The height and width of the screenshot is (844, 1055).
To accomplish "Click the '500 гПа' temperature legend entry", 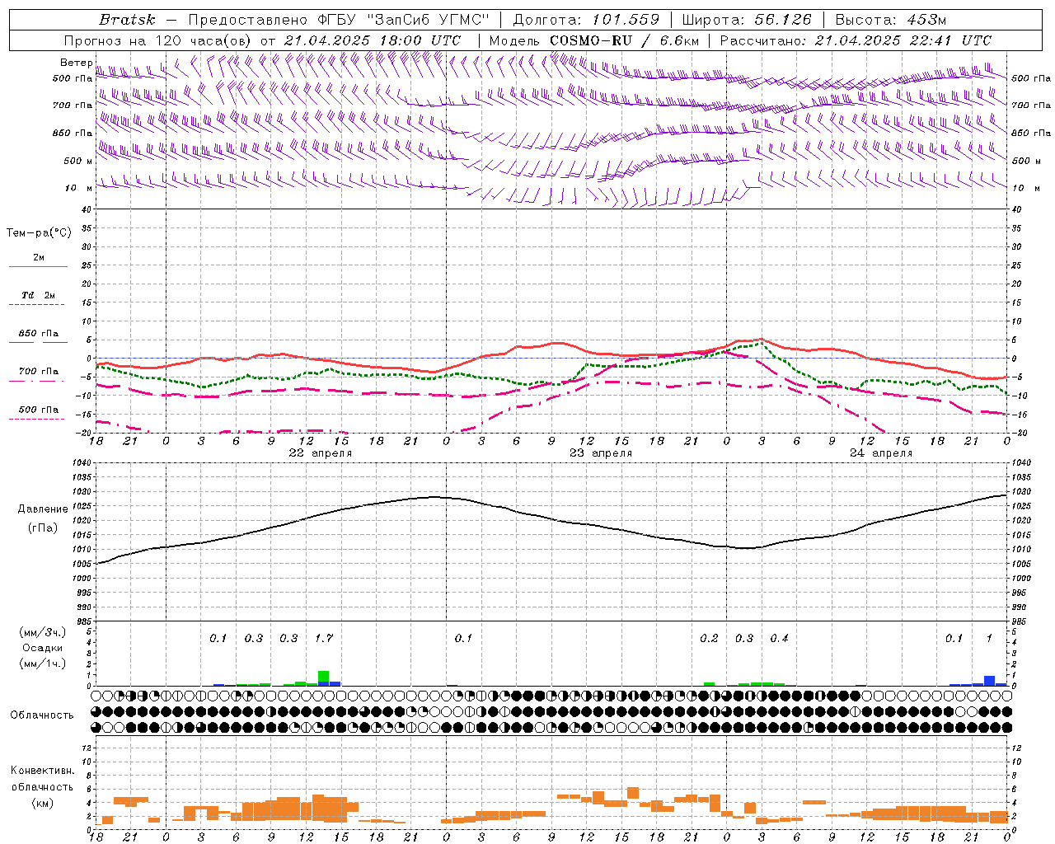I will tap(38, 410).
